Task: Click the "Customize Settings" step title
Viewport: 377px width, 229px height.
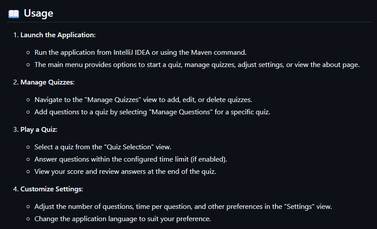Action: (x=51, y=189)
